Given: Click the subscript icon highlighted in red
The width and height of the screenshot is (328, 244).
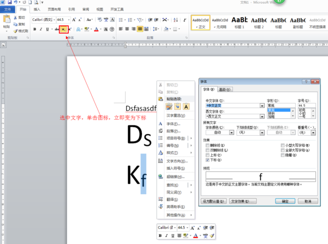Looking at the screenshot, I should [63, 29].
